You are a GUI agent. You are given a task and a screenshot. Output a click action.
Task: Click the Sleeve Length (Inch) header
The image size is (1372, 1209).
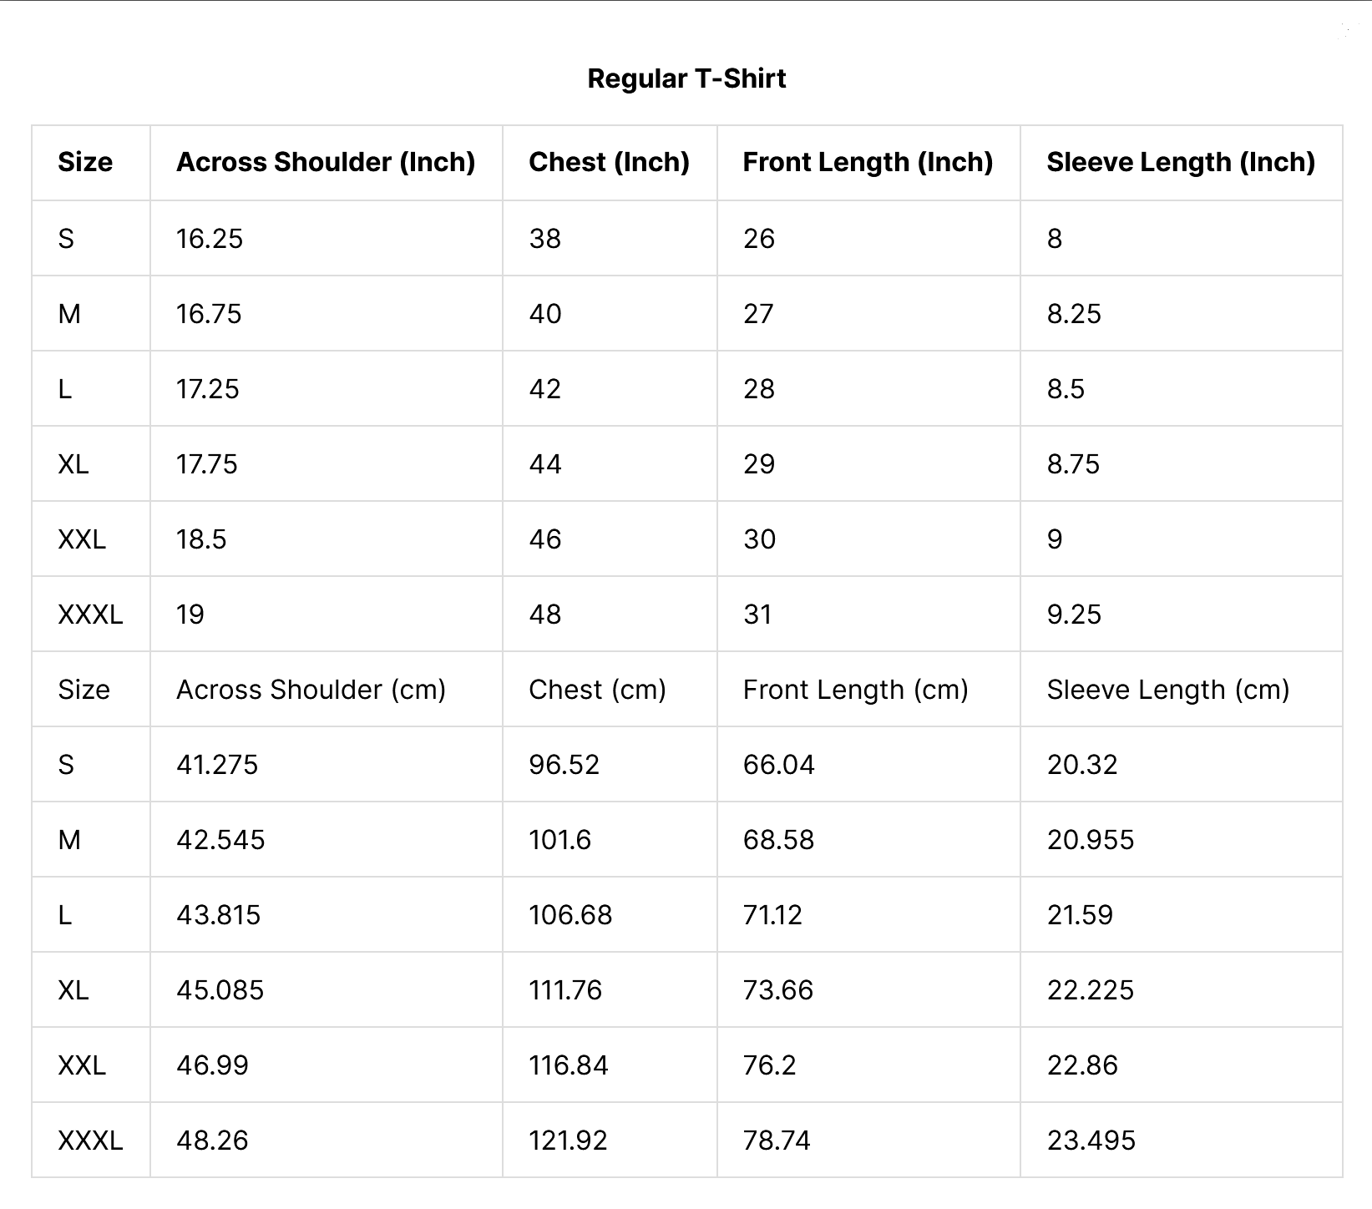coord(1181,162)
